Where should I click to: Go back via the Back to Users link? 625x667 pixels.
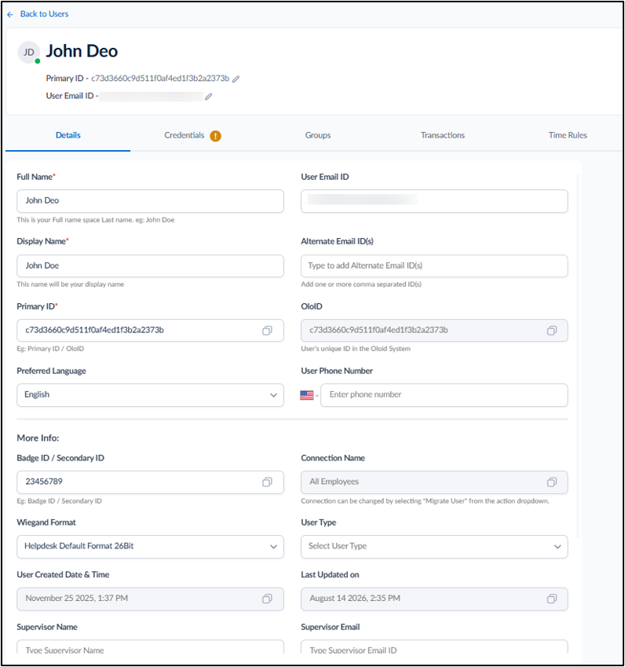pos(44,14)
